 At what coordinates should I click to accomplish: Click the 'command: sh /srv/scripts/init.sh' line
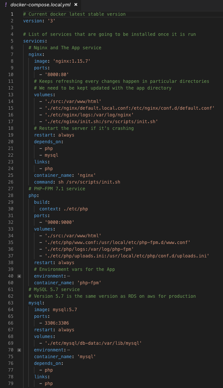tap(77, 182)
